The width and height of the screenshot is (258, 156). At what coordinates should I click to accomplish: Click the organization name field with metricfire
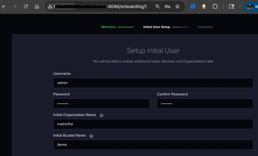coord(153,124)
